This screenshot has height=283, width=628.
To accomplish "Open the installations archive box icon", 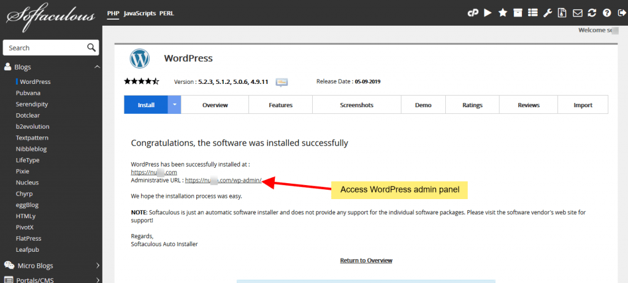I will pyautogui.click(x=518, y=13).
